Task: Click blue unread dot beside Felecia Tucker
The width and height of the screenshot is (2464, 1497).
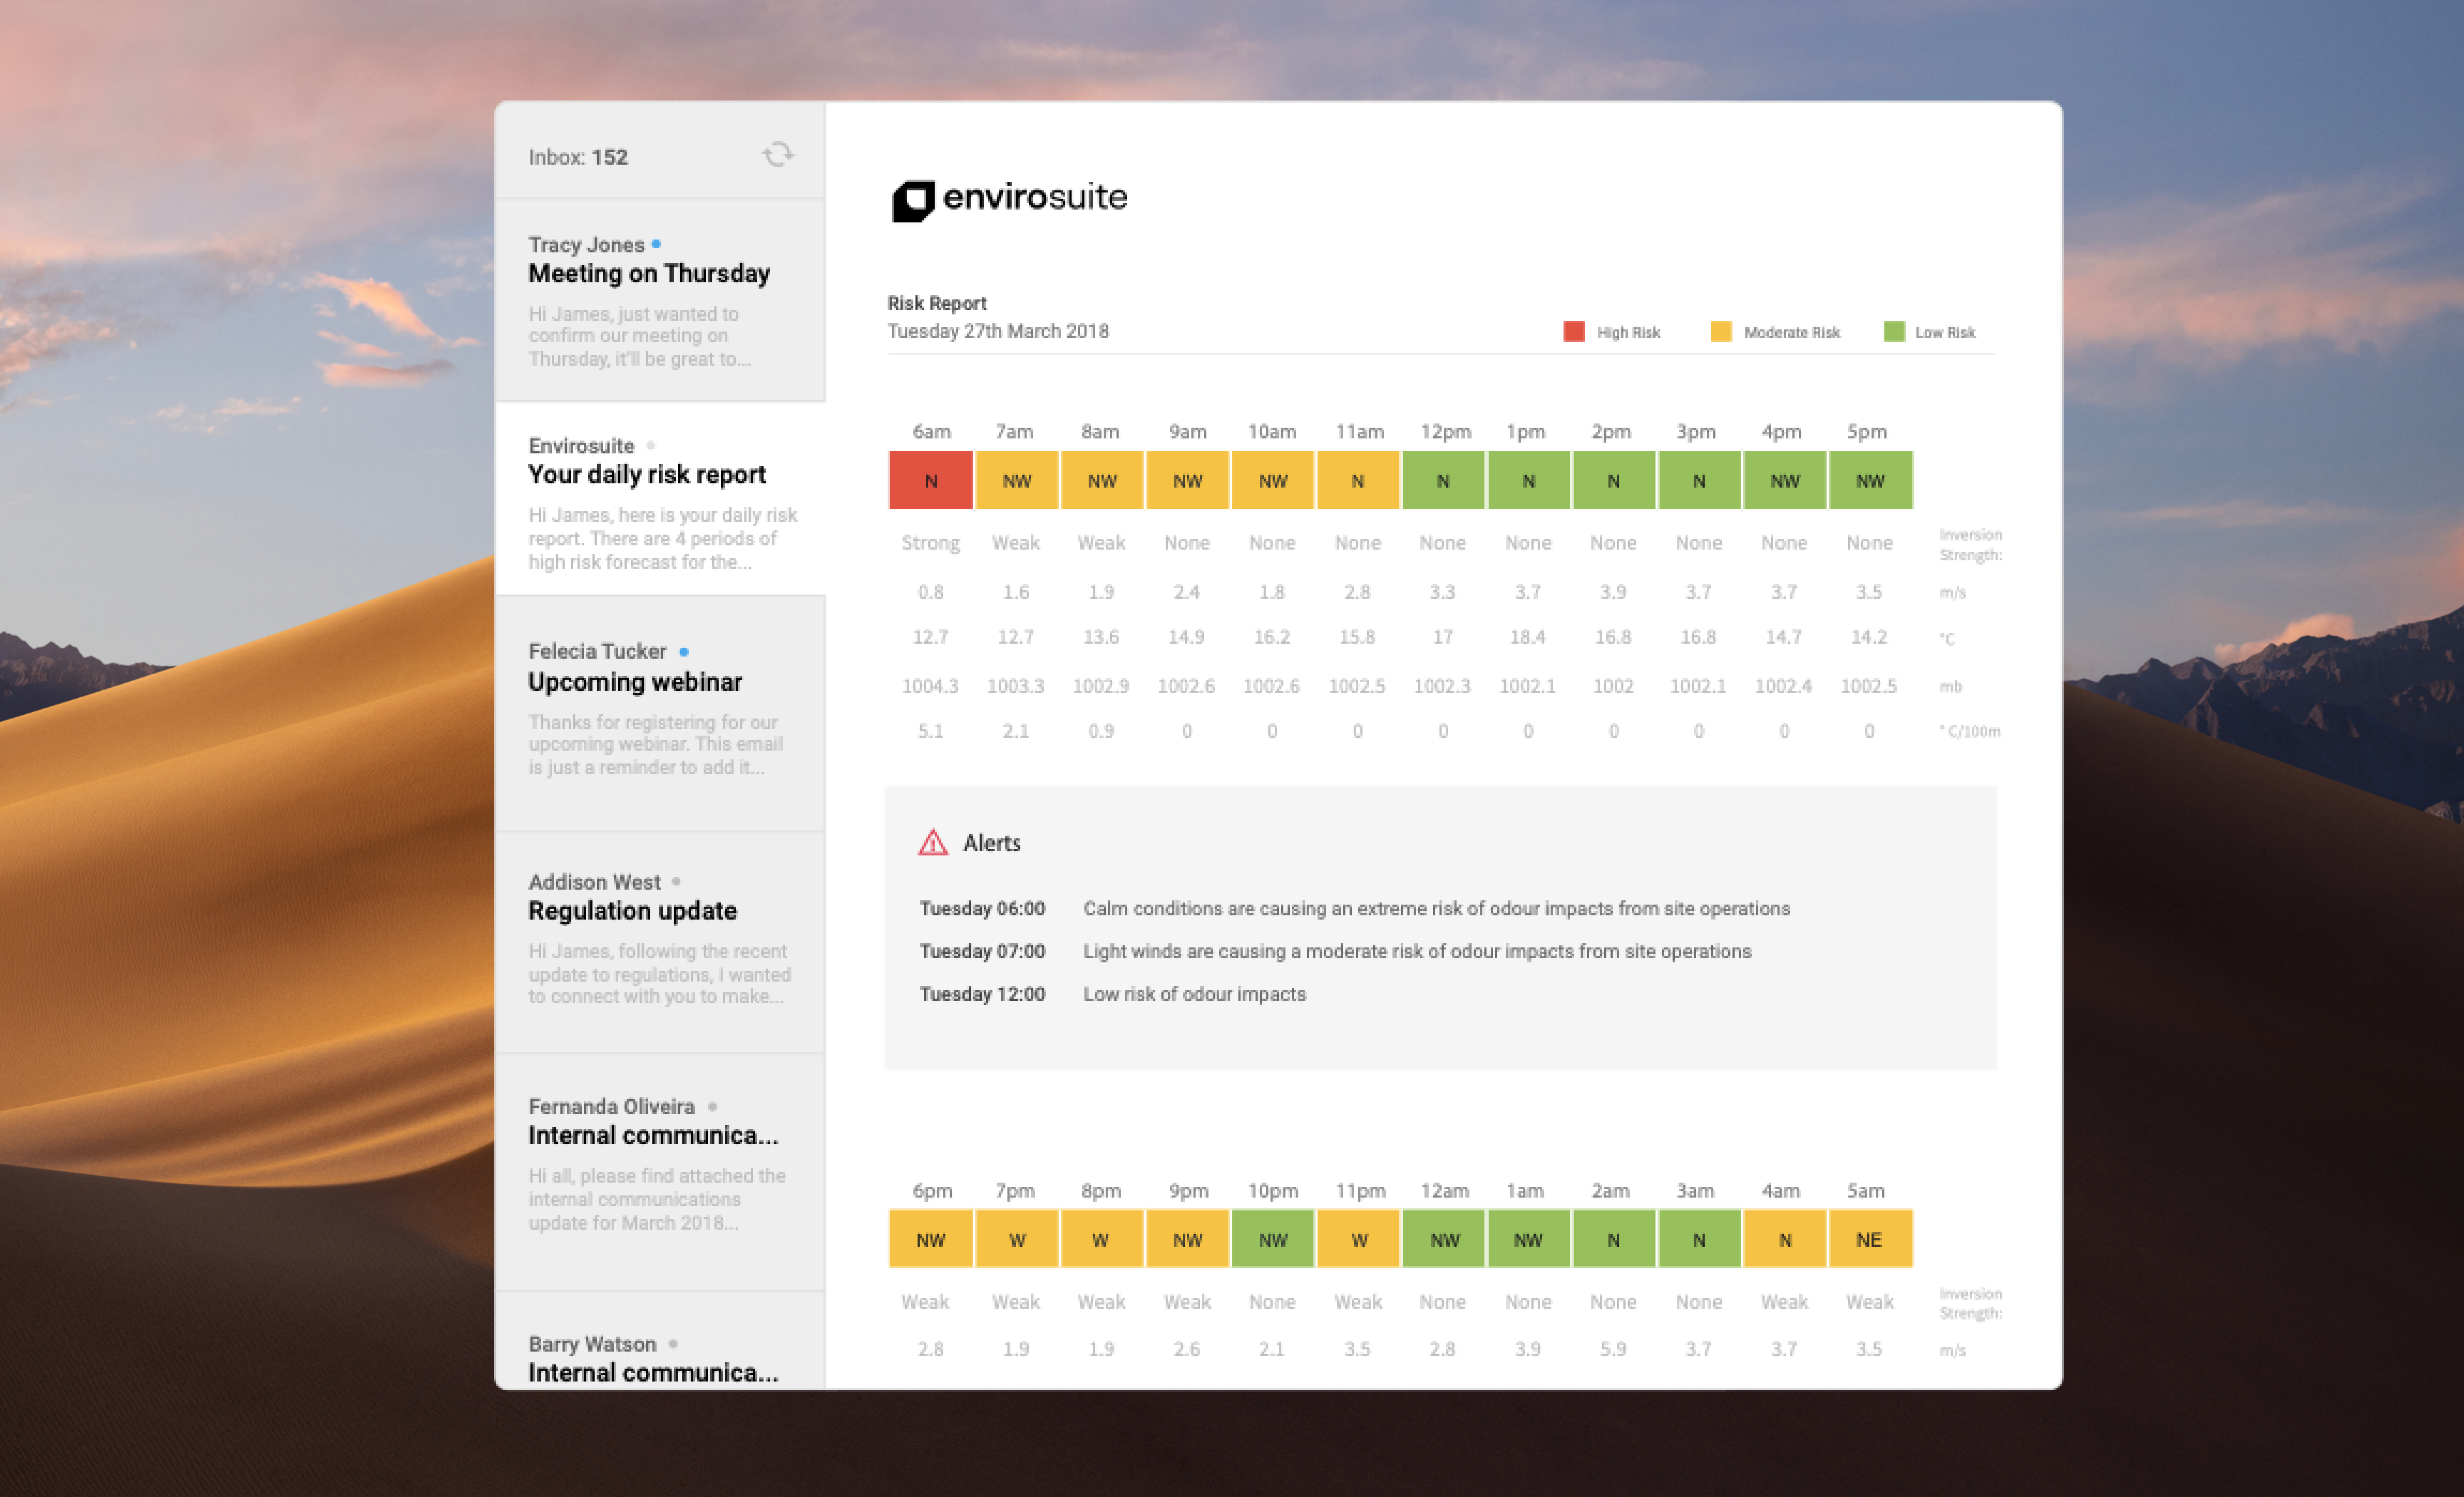Action: click(x=684, y=651)
